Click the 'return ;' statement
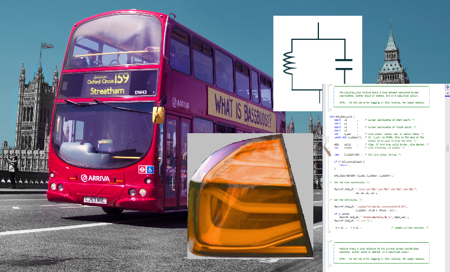This screenshot has height=272, width=450. tap(344, 165)
